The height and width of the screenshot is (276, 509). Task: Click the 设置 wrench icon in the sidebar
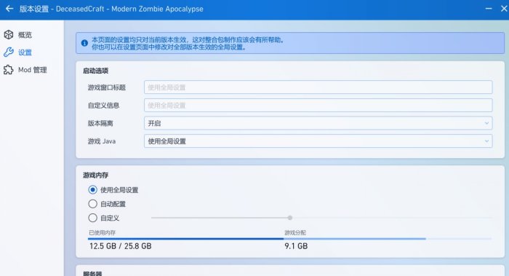click(9, 52)
